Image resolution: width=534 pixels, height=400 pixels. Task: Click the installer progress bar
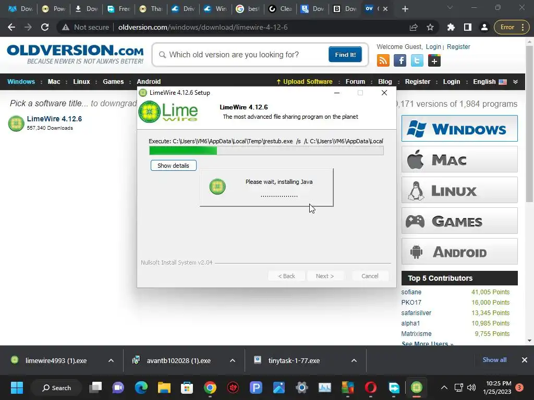click(266, 151)
